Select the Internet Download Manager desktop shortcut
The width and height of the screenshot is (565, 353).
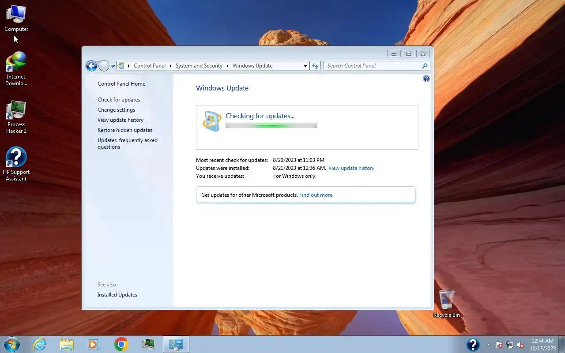(x=16, y=68)
